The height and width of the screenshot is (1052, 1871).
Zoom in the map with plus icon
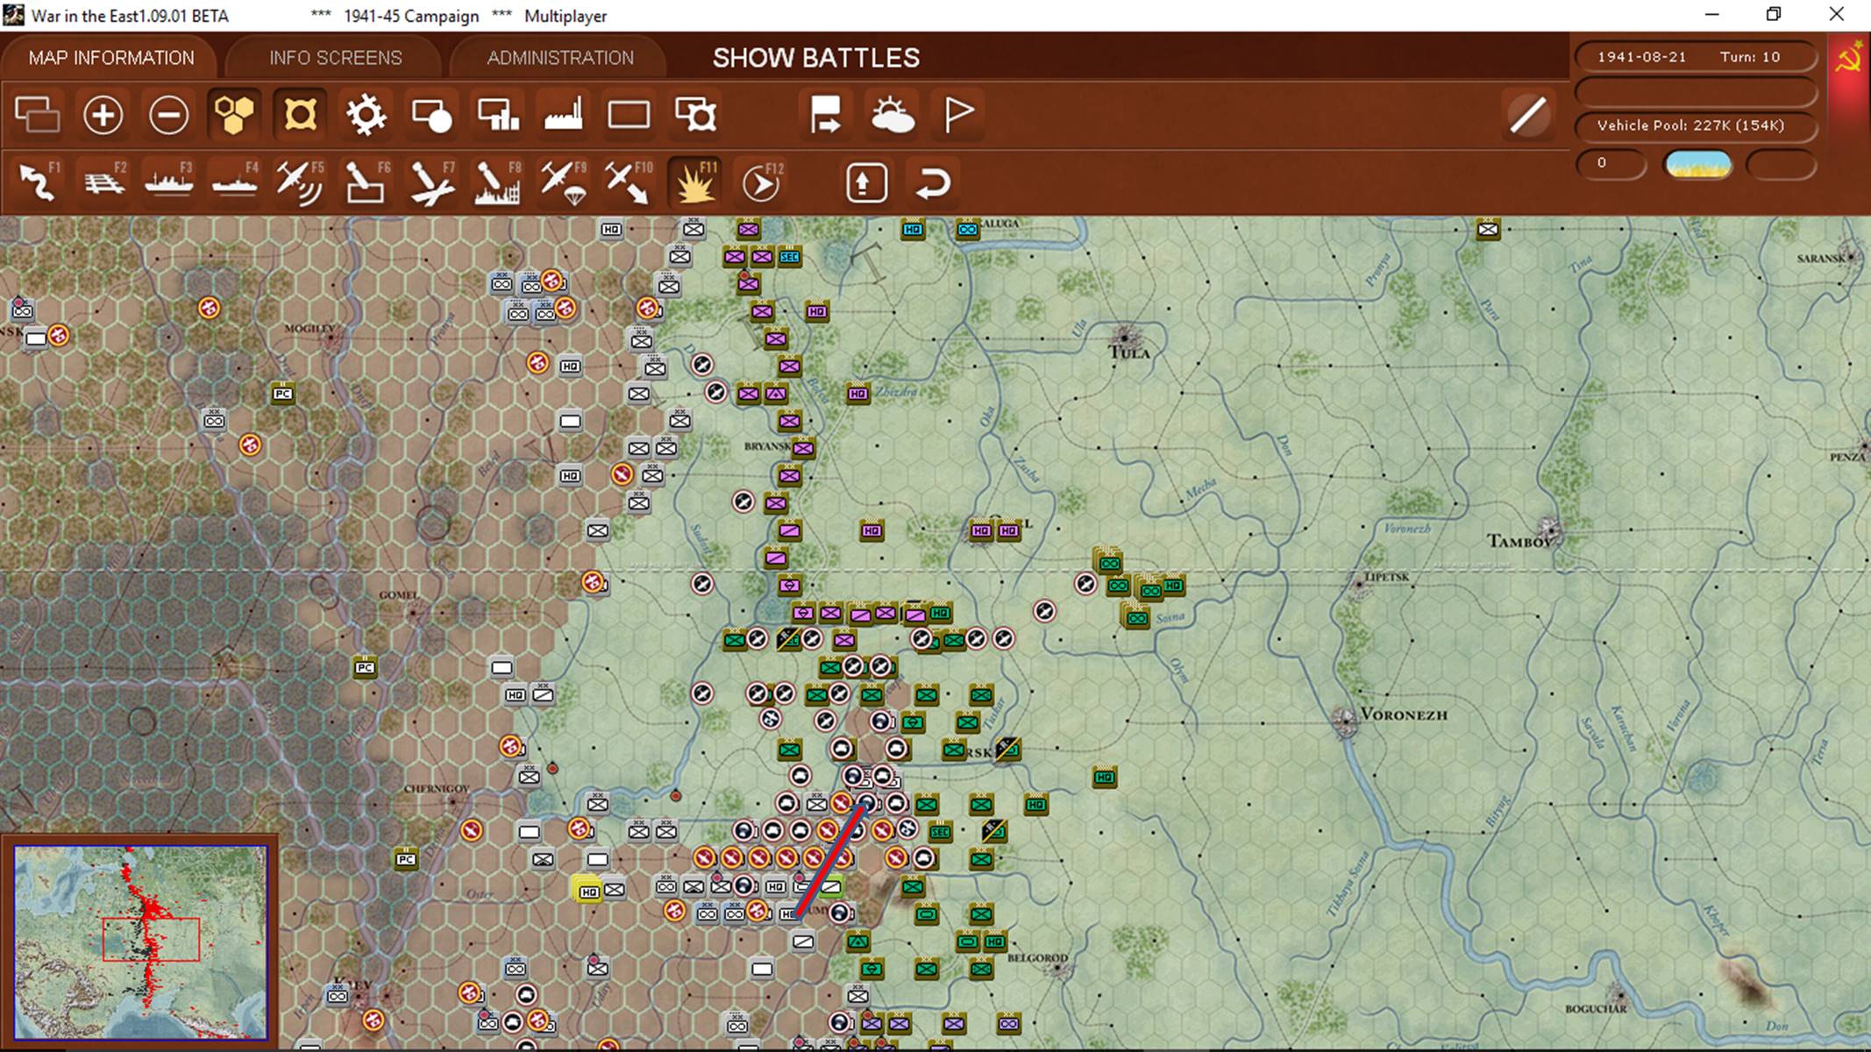(x=103, y=115)
